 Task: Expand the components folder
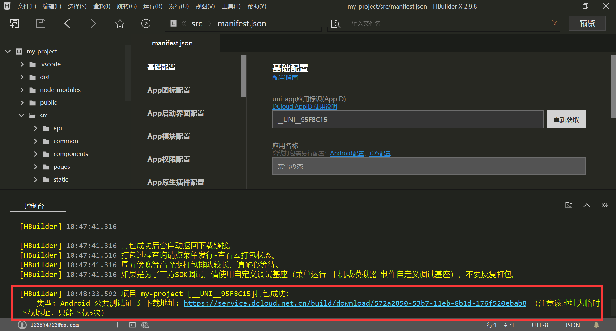pyautogui.click(x=36, y=154)
